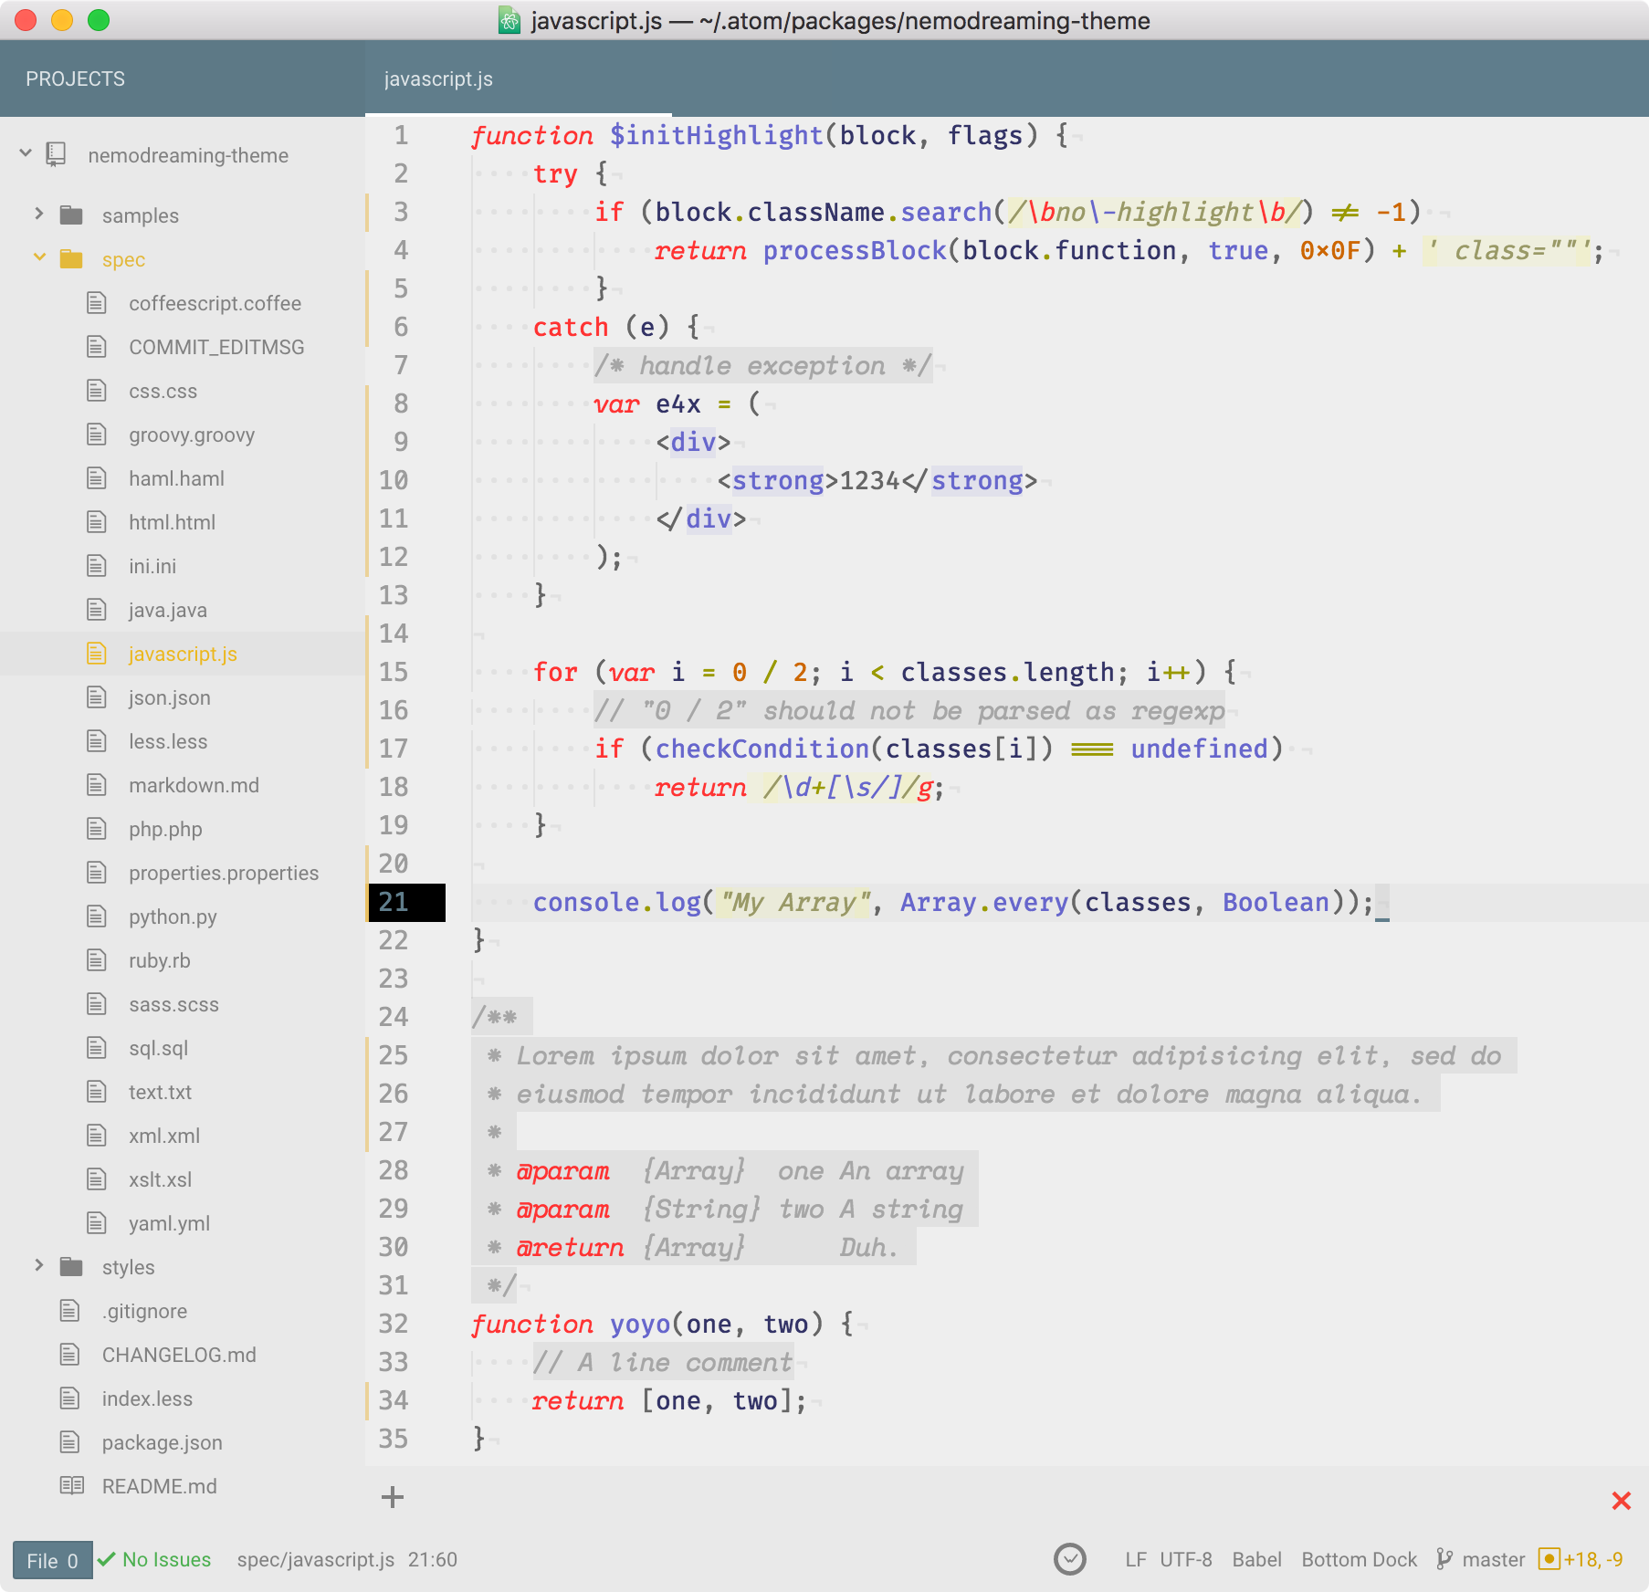Viewport: 1649px width, 1592px height.
Task: Click the Atom file icon in title bar
Action: pos(509,20)
